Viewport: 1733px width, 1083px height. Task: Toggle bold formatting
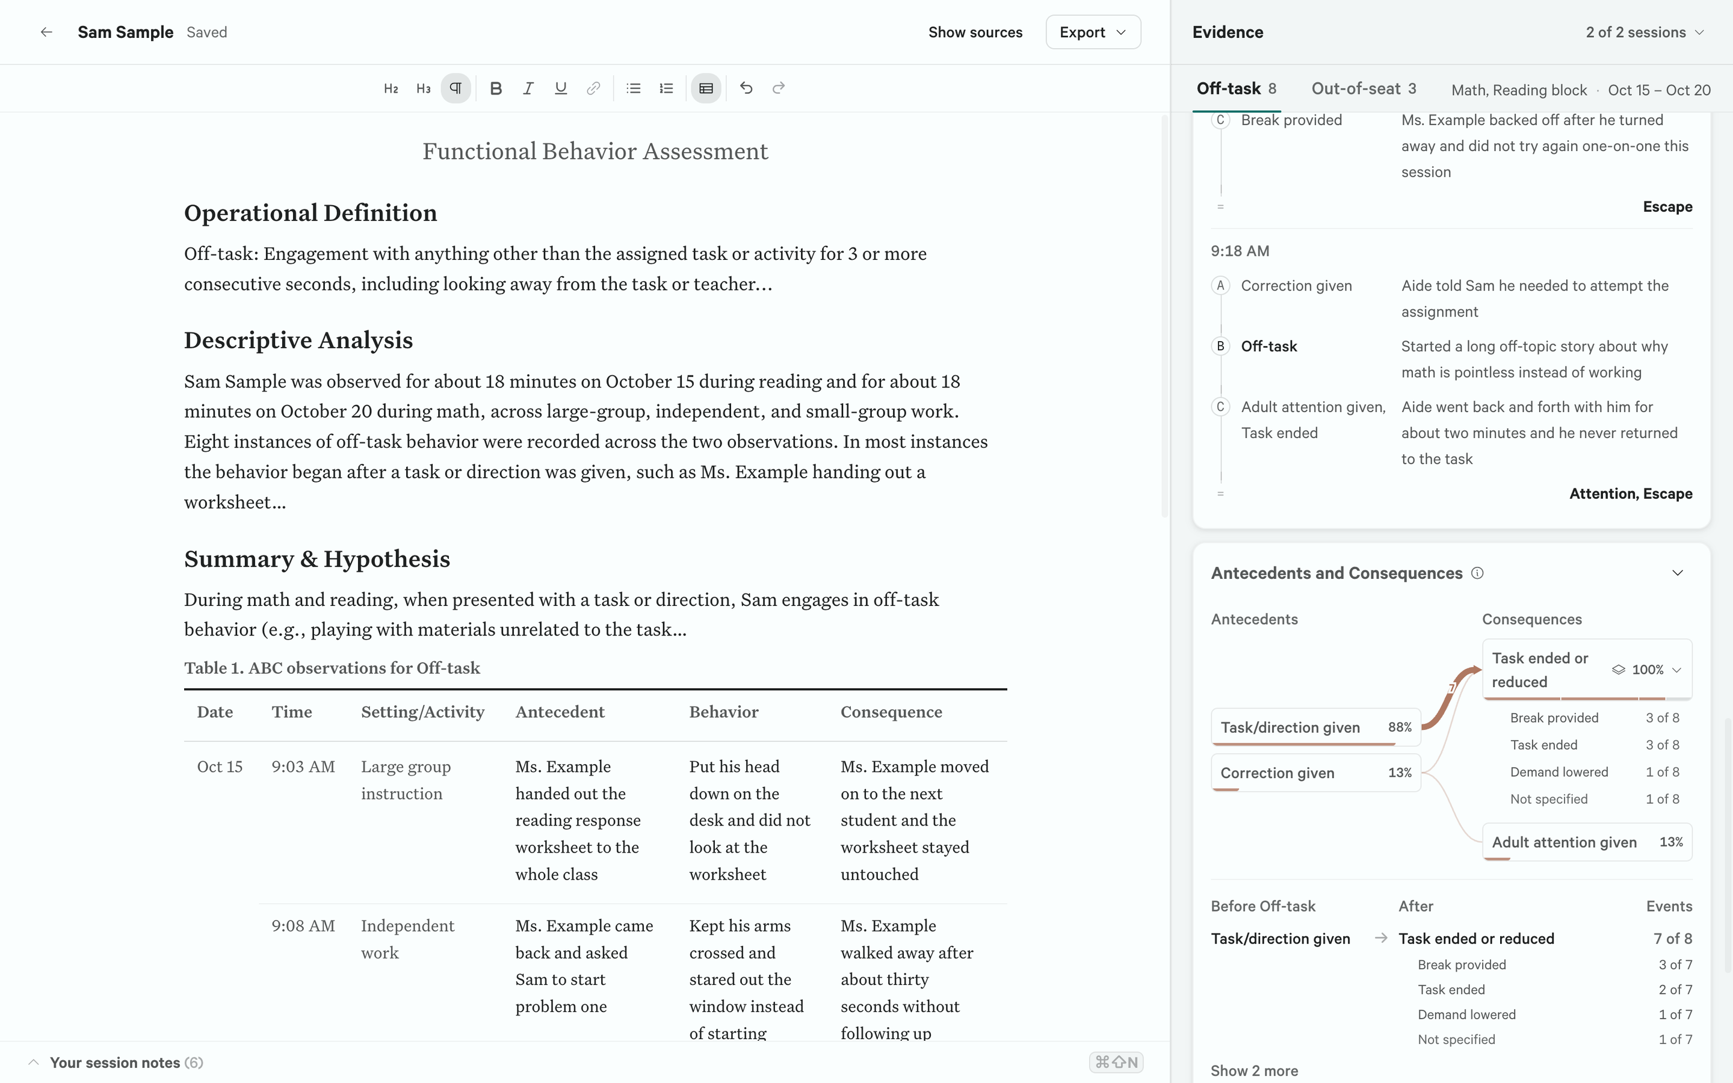coord(496,88)
